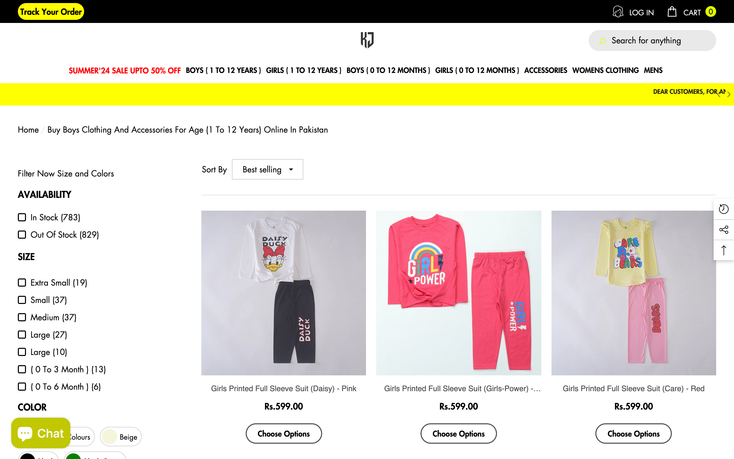Check the In Stock availability filter
The width and height of the screenshot is (734, 459).
tap(22, 217)
